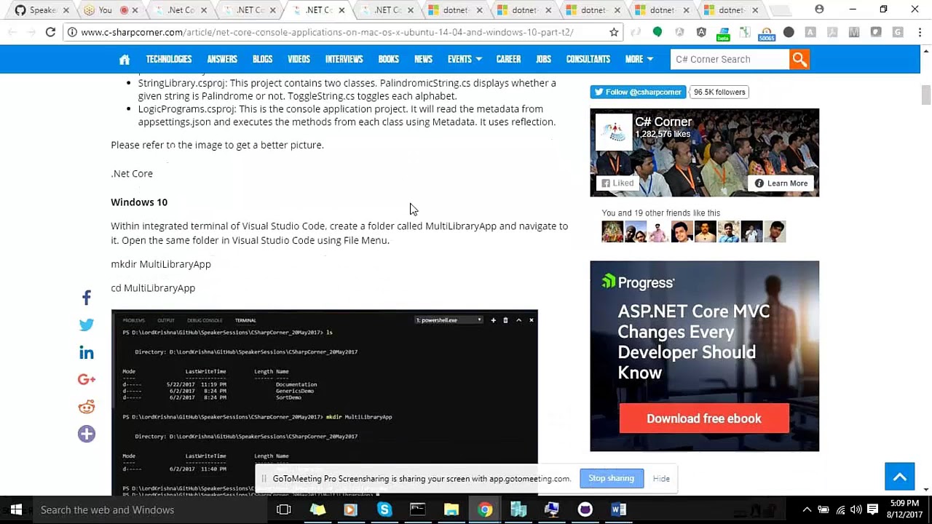Click the Download free ebook button
Image resolution: width=932 pixels, height=524 pixels.
[704, 418]
